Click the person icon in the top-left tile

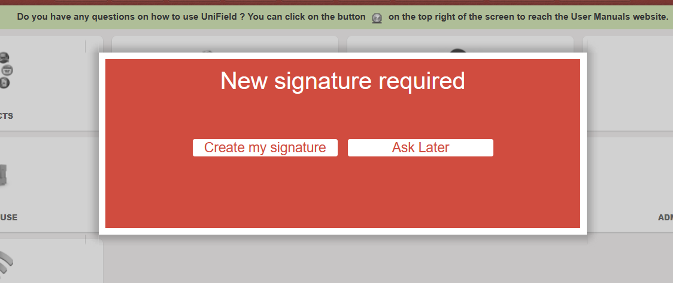5,58
